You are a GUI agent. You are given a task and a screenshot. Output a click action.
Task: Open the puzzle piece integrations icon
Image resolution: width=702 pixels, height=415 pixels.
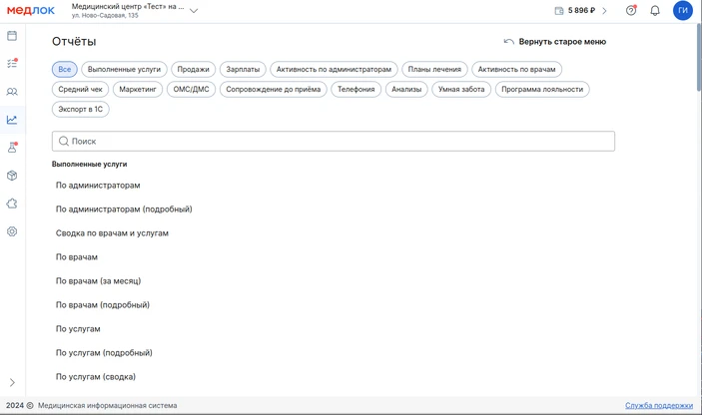12,204
